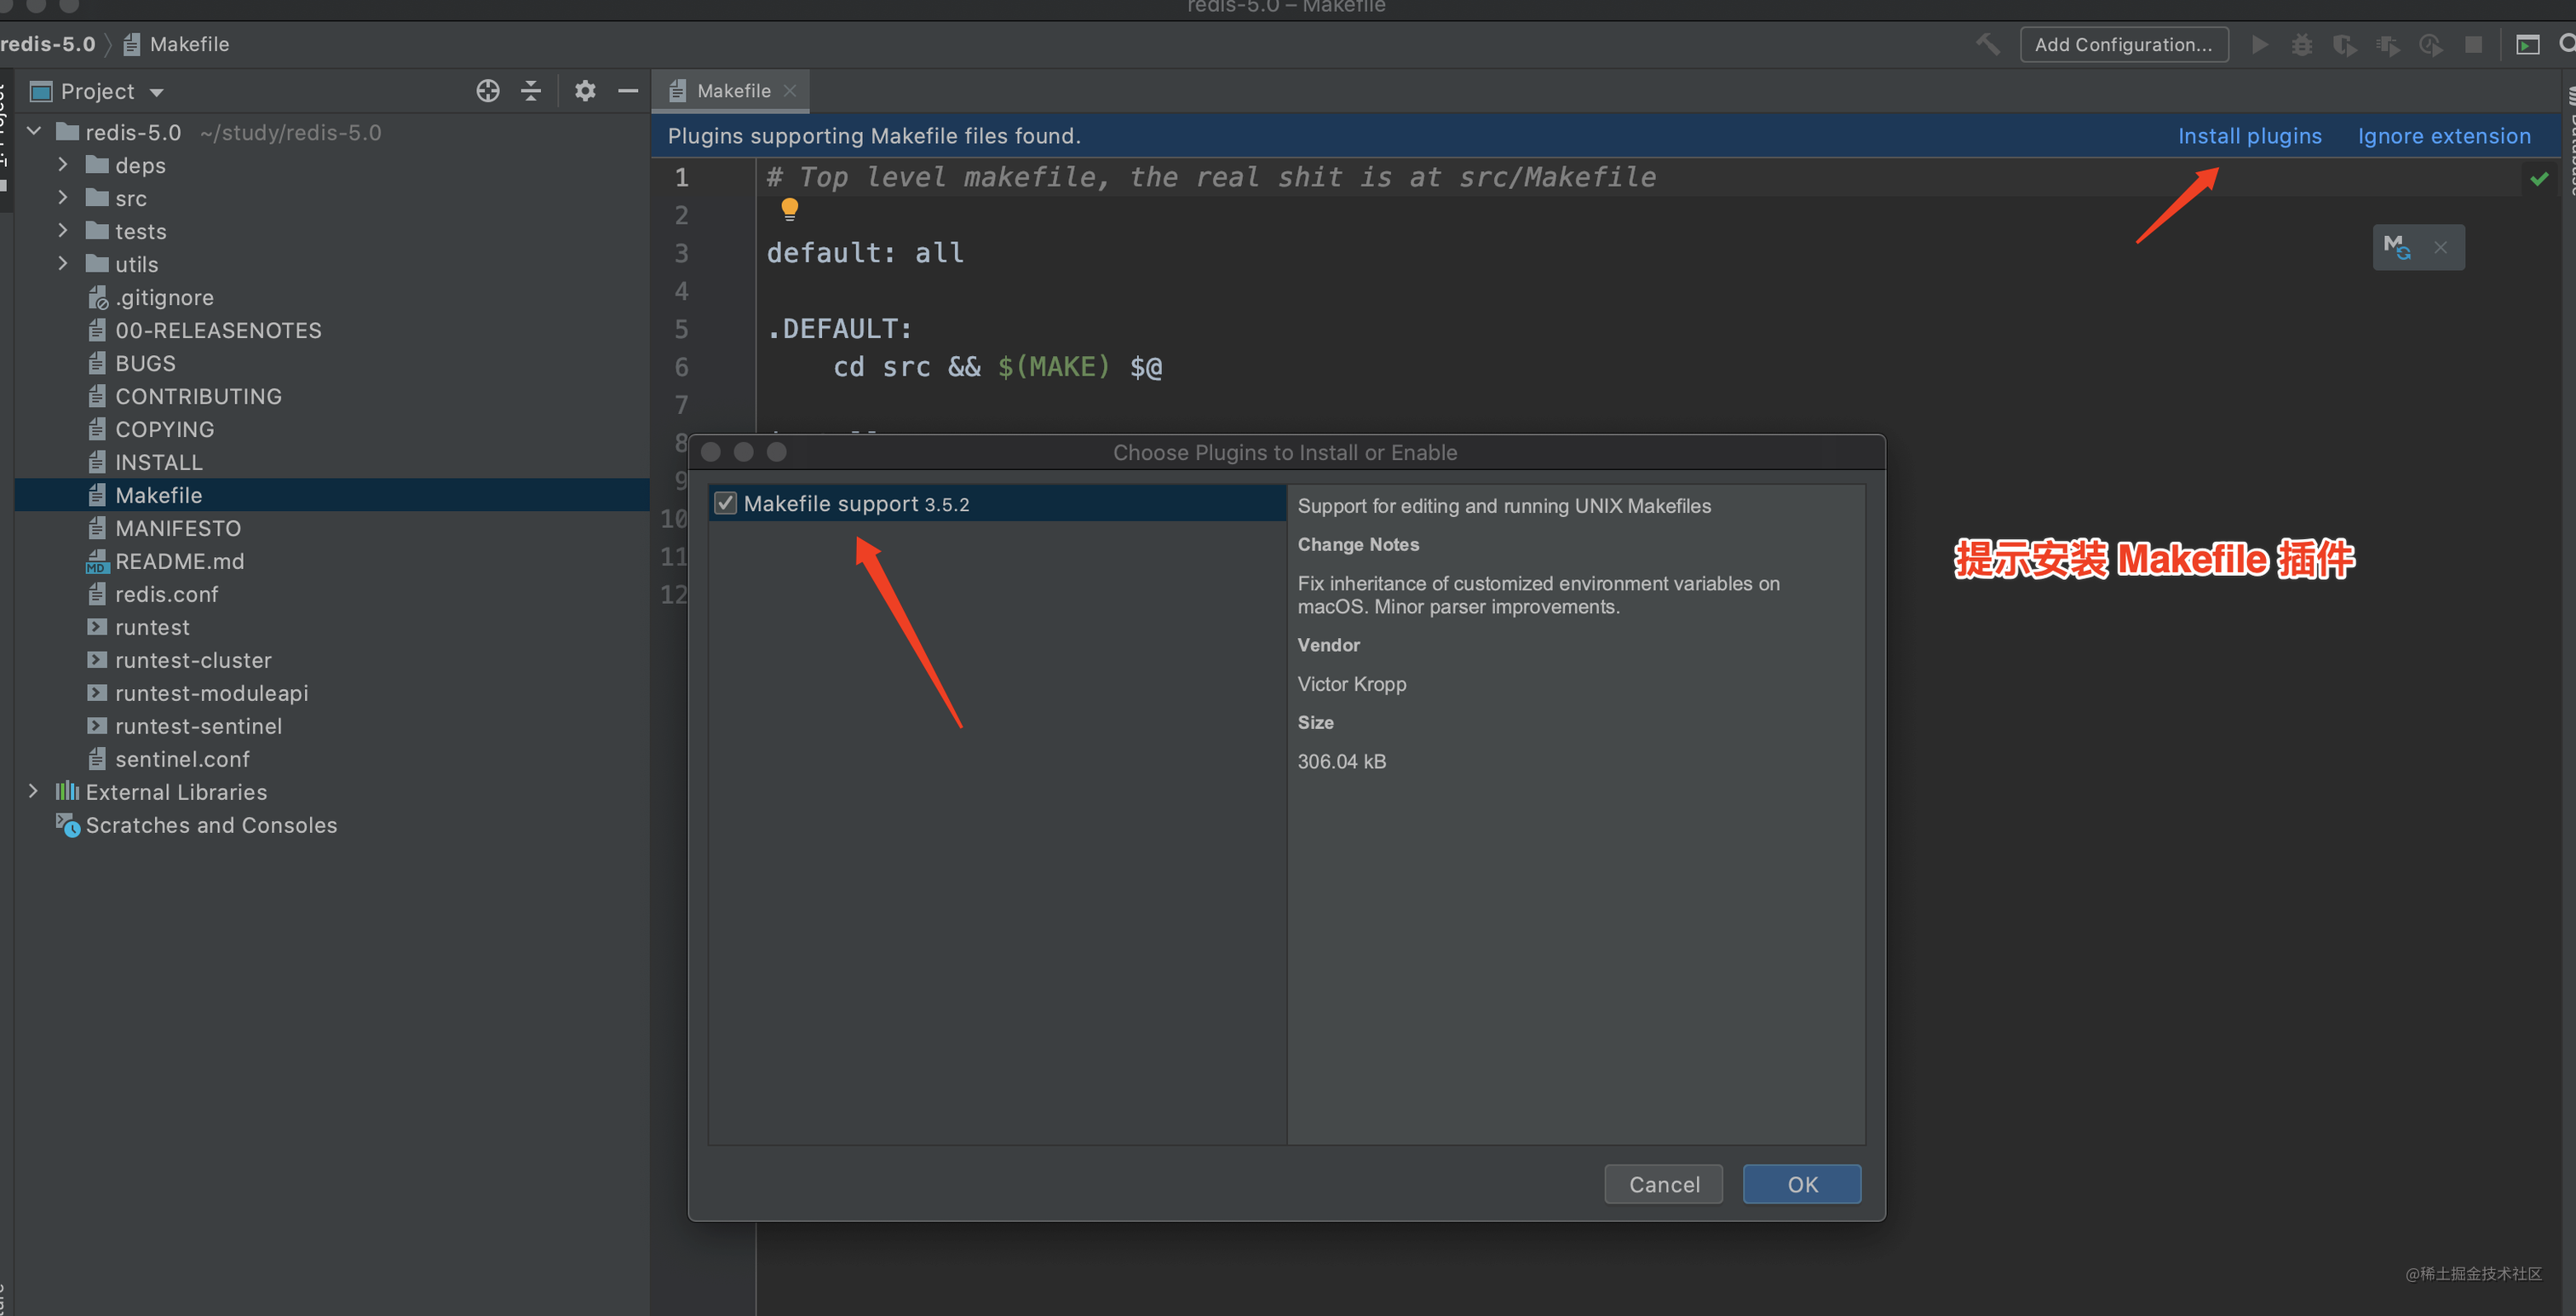The height and width of the screenshot is (1316, 2576).
Task: Click the locate/select opened file target icon
Action: point(488,91)
